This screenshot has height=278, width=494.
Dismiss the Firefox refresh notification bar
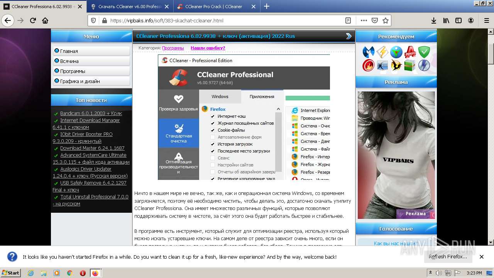[481, 257]
